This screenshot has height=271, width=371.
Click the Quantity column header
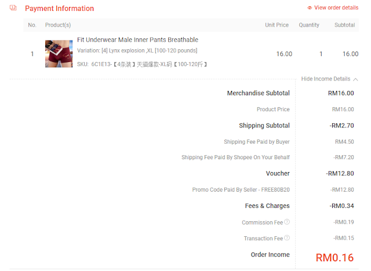(x=309, y=25)
